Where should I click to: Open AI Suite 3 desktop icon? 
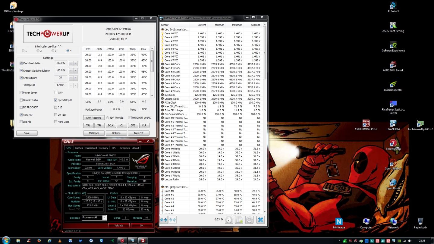coord(393,8)
